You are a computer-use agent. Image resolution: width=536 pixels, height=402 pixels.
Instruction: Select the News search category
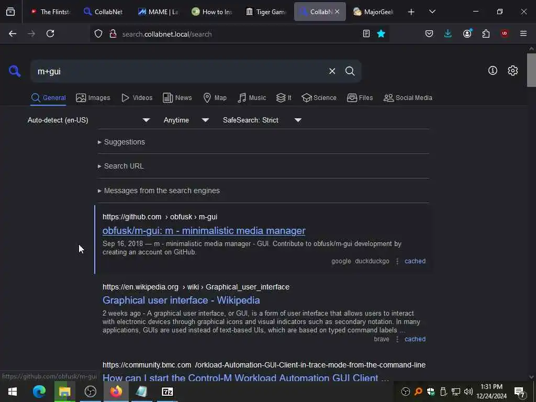(x=177, y=98)
